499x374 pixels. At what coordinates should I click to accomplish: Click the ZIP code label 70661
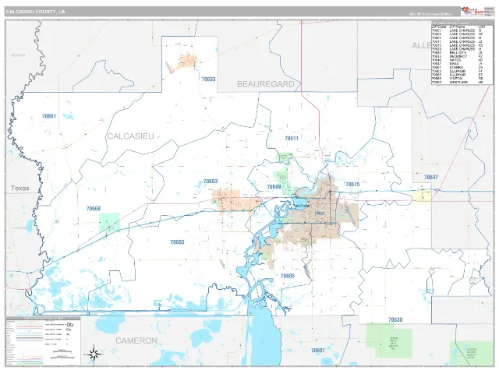(49, 116)
